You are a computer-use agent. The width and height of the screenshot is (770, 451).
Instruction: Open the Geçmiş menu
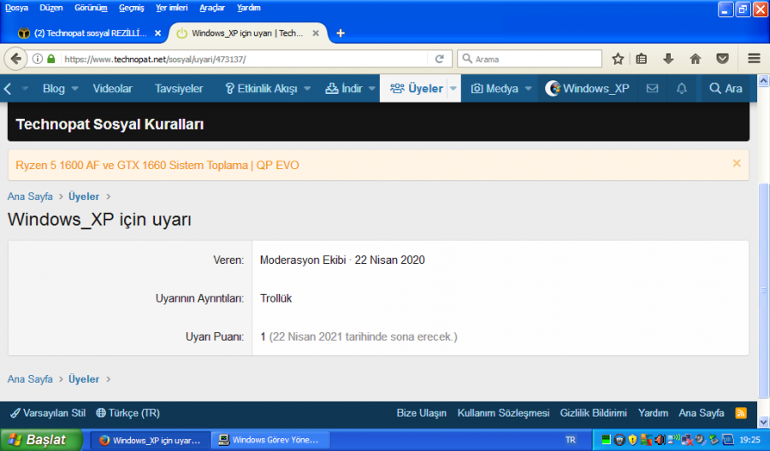click(x=132, y=8)
